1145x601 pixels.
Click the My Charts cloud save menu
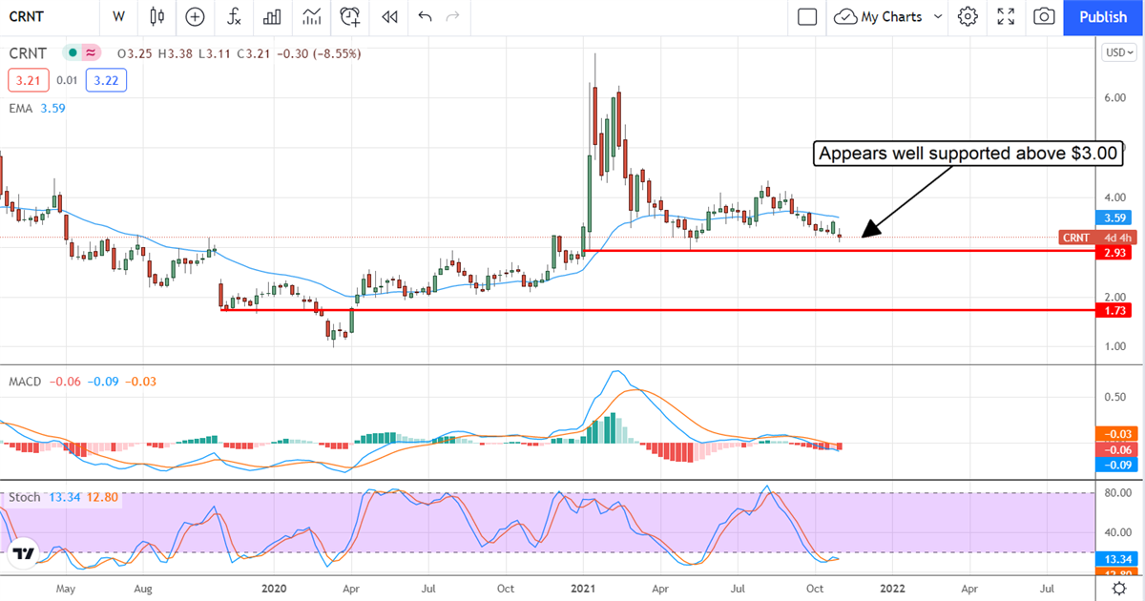click(878, 16)
